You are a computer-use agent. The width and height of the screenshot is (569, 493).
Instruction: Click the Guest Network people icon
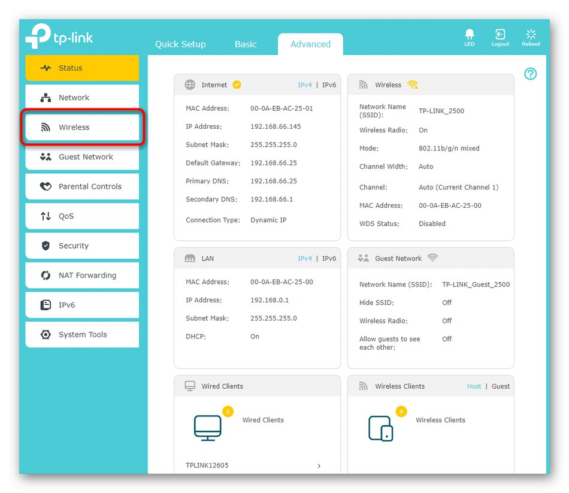46,157
